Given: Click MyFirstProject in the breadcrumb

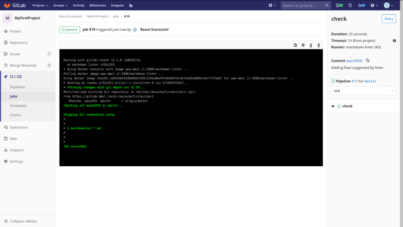Looking at the screenshot, I should (x=97, y=16).
